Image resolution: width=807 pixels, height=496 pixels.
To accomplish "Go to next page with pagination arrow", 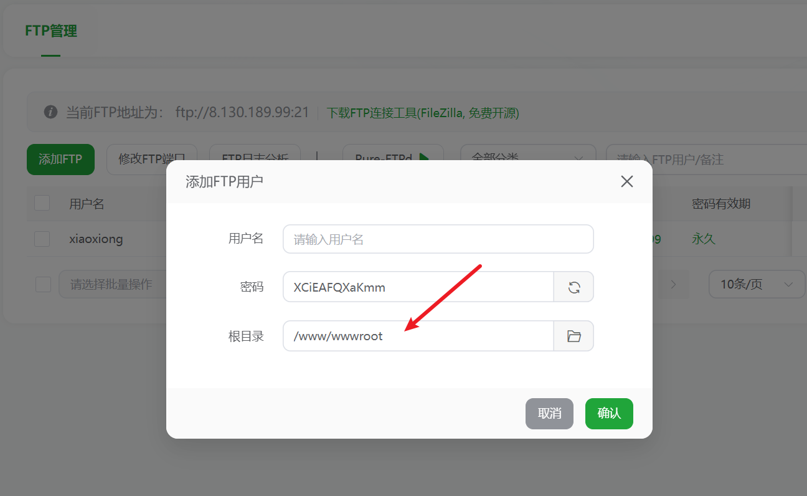I will tap(673, 284).
